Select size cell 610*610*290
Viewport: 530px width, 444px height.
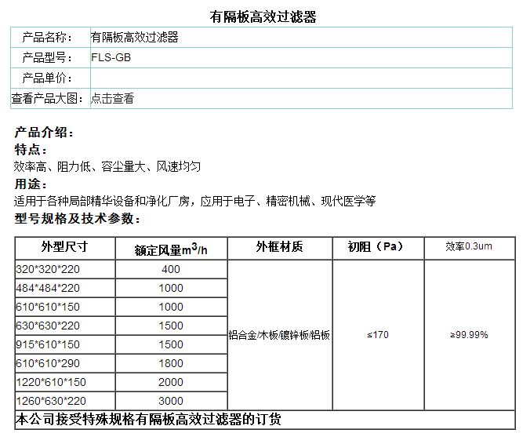click(48, 363)
